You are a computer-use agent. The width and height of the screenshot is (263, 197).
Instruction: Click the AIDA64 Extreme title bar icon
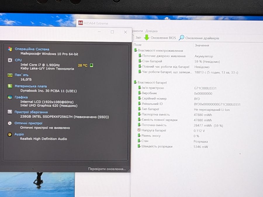point(81,23)
